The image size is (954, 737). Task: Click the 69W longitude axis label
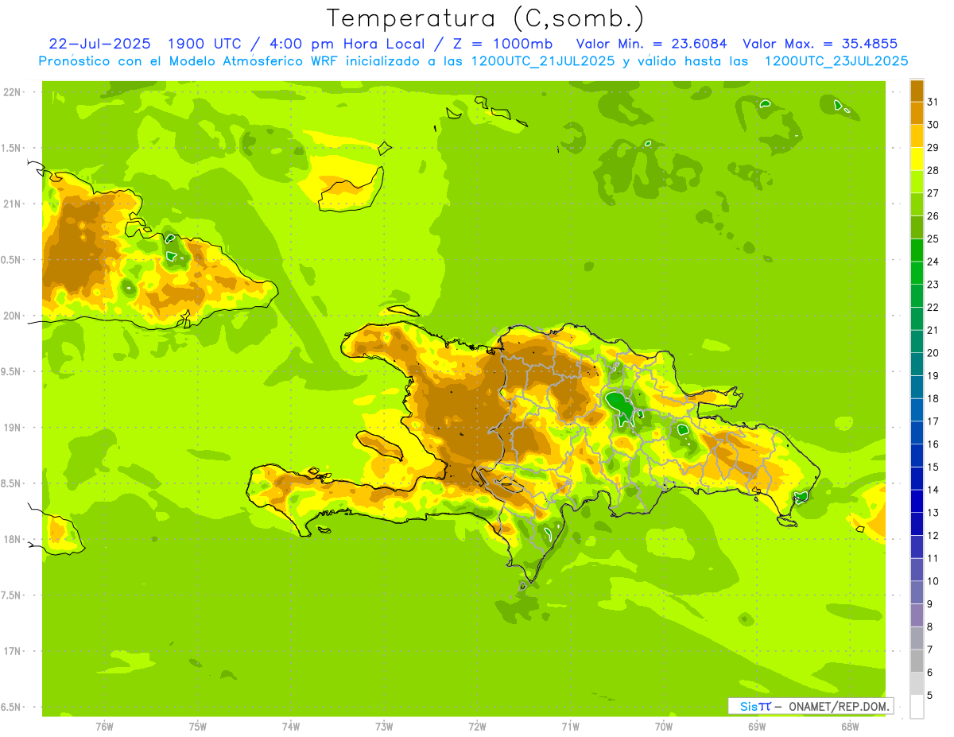point(757,726)
